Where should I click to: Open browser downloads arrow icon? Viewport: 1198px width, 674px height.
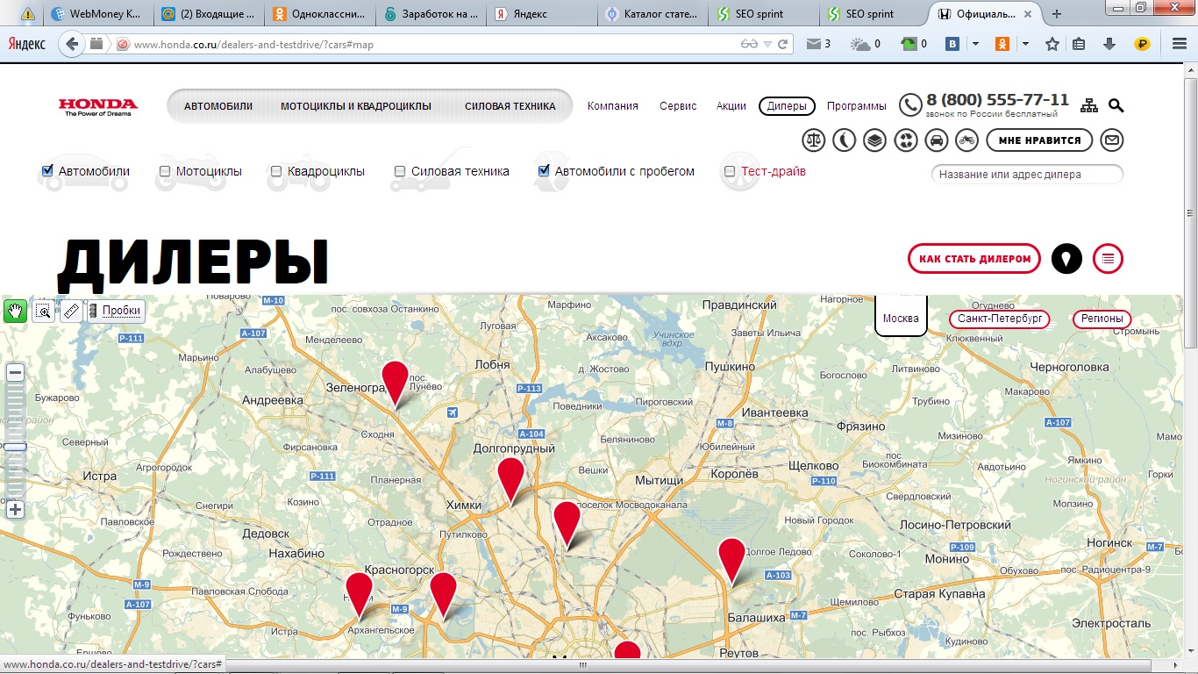click(1109, 44)
